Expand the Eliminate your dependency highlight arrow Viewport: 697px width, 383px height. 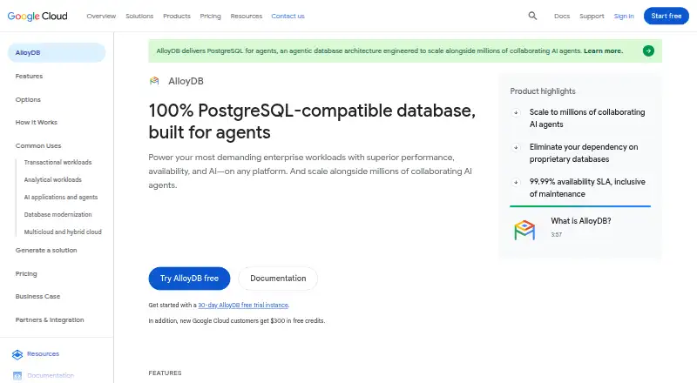tap(516, 147)
